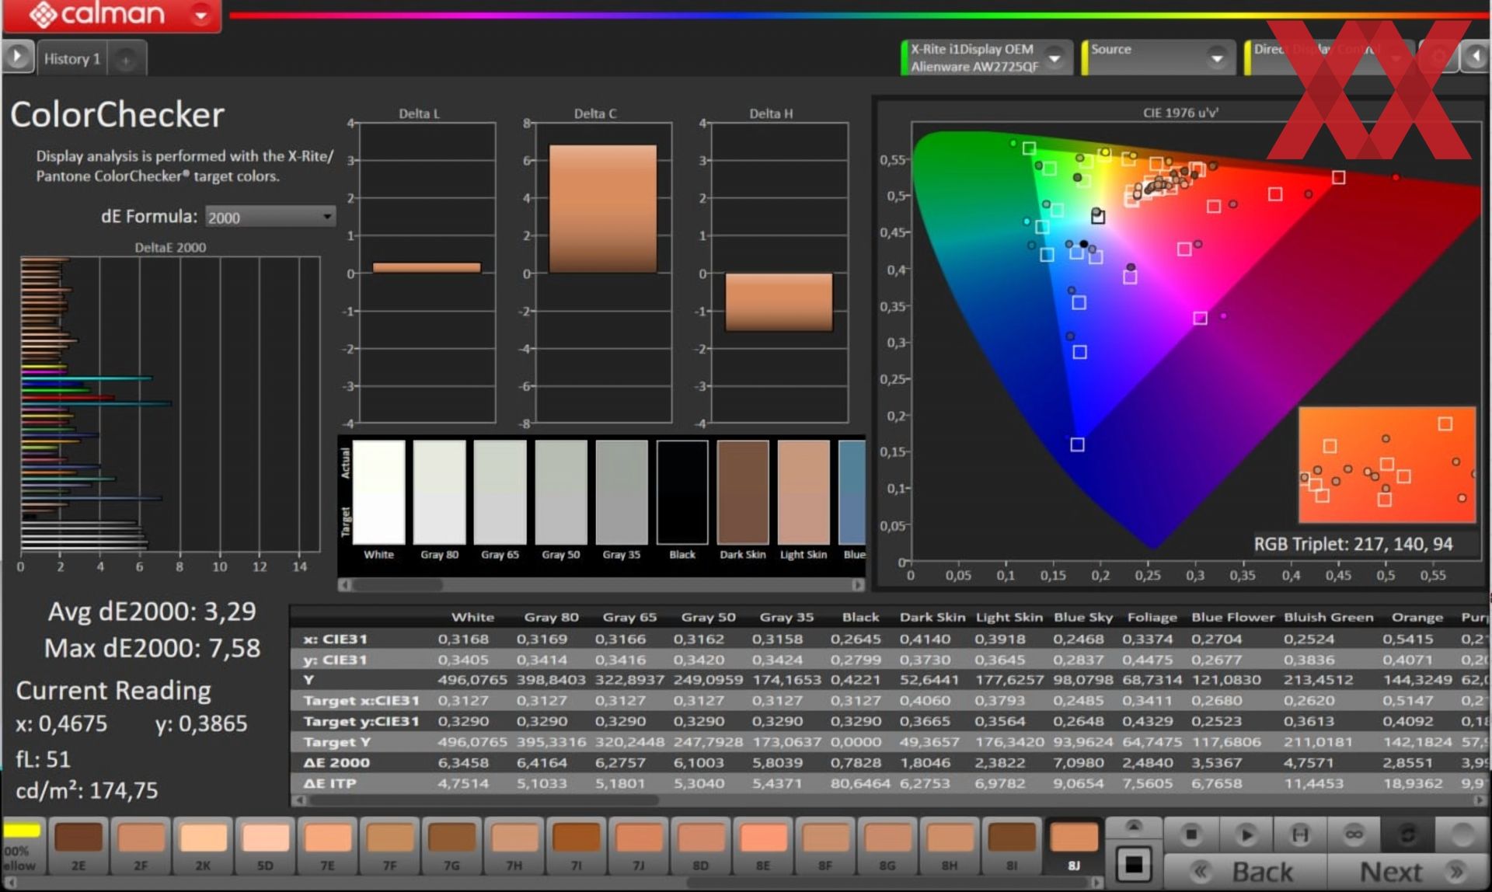Viewport: 1492px width, 892px height.
Task: Switch to the History 1 tab
Action: point(72,58)
